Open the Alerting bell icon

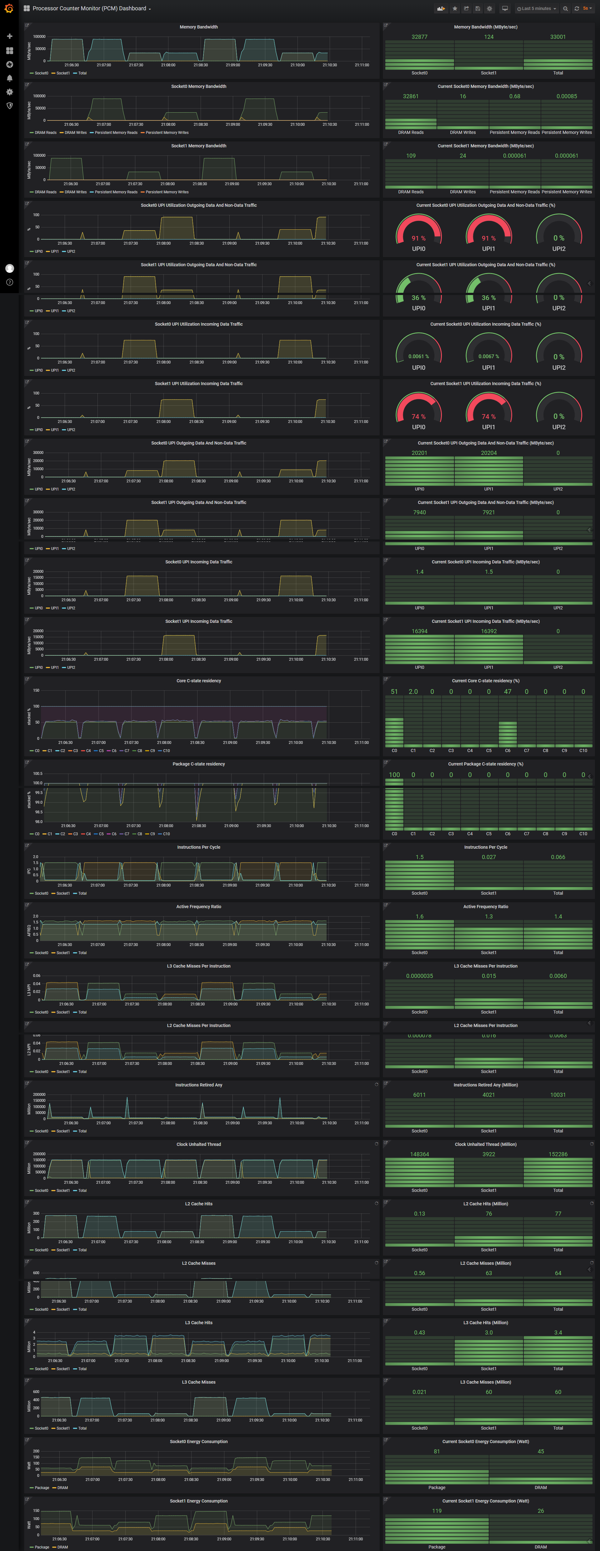click(x=9, y=78)
